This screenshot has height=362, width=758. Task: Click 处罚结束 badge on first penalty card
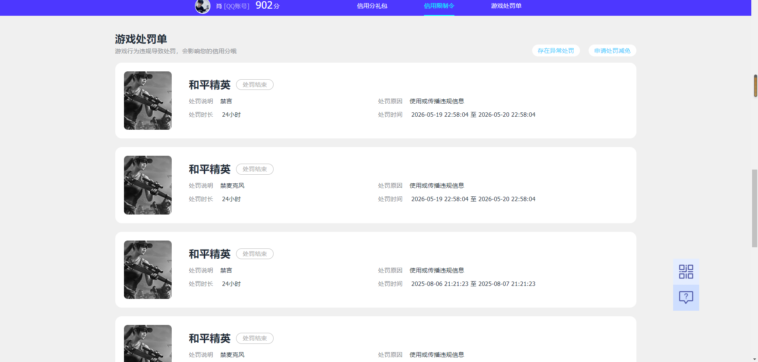tap(255, 85)
